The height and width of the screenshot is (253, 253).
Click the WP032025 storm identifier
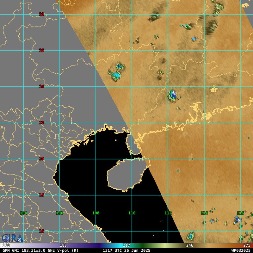tap(241, 250)
